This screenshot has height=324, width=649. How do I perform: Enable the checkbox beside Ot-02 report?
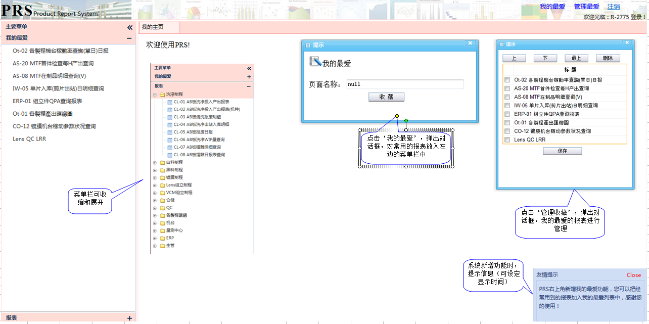507,80
